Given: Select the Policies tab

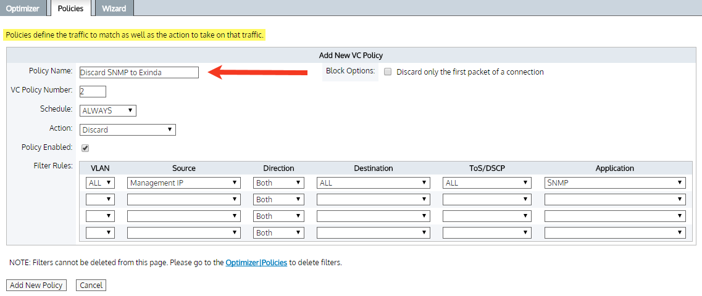Looking at the screenshot, I should [x=70, y=9].
